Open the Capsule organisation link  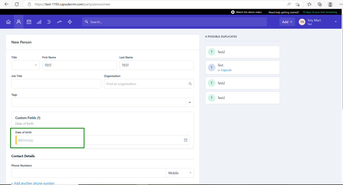pyautogui.click(x=226, y=70)
